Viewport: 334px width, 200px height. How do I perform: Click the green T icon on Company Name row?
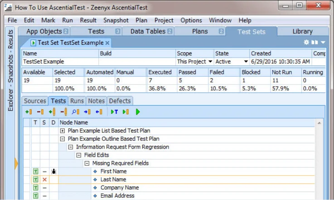[x=35, y=187]
